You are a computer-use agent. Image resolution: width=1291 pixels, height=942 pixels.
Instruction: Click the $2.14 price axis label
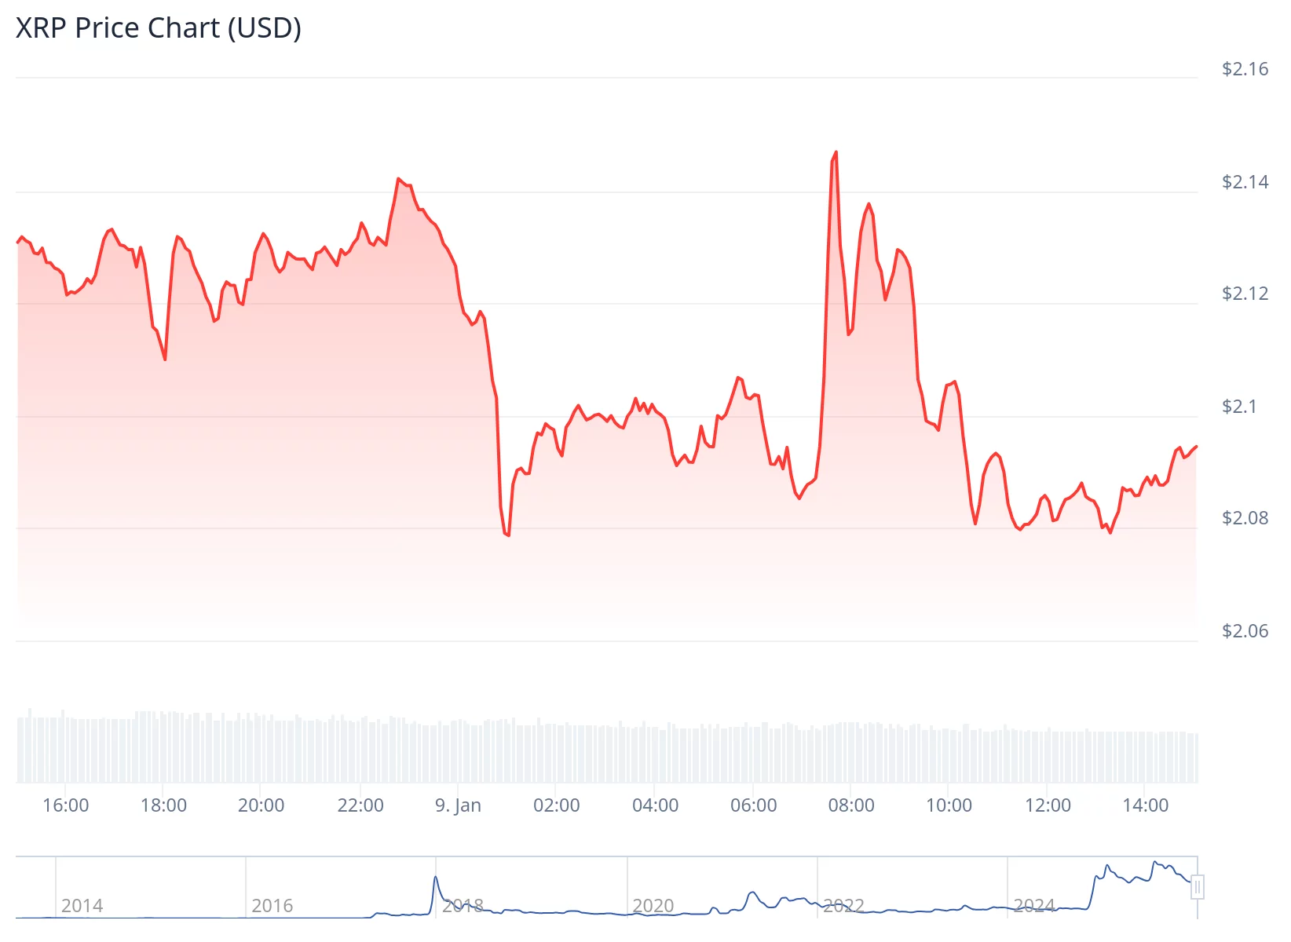click(x=1245, y=182)
